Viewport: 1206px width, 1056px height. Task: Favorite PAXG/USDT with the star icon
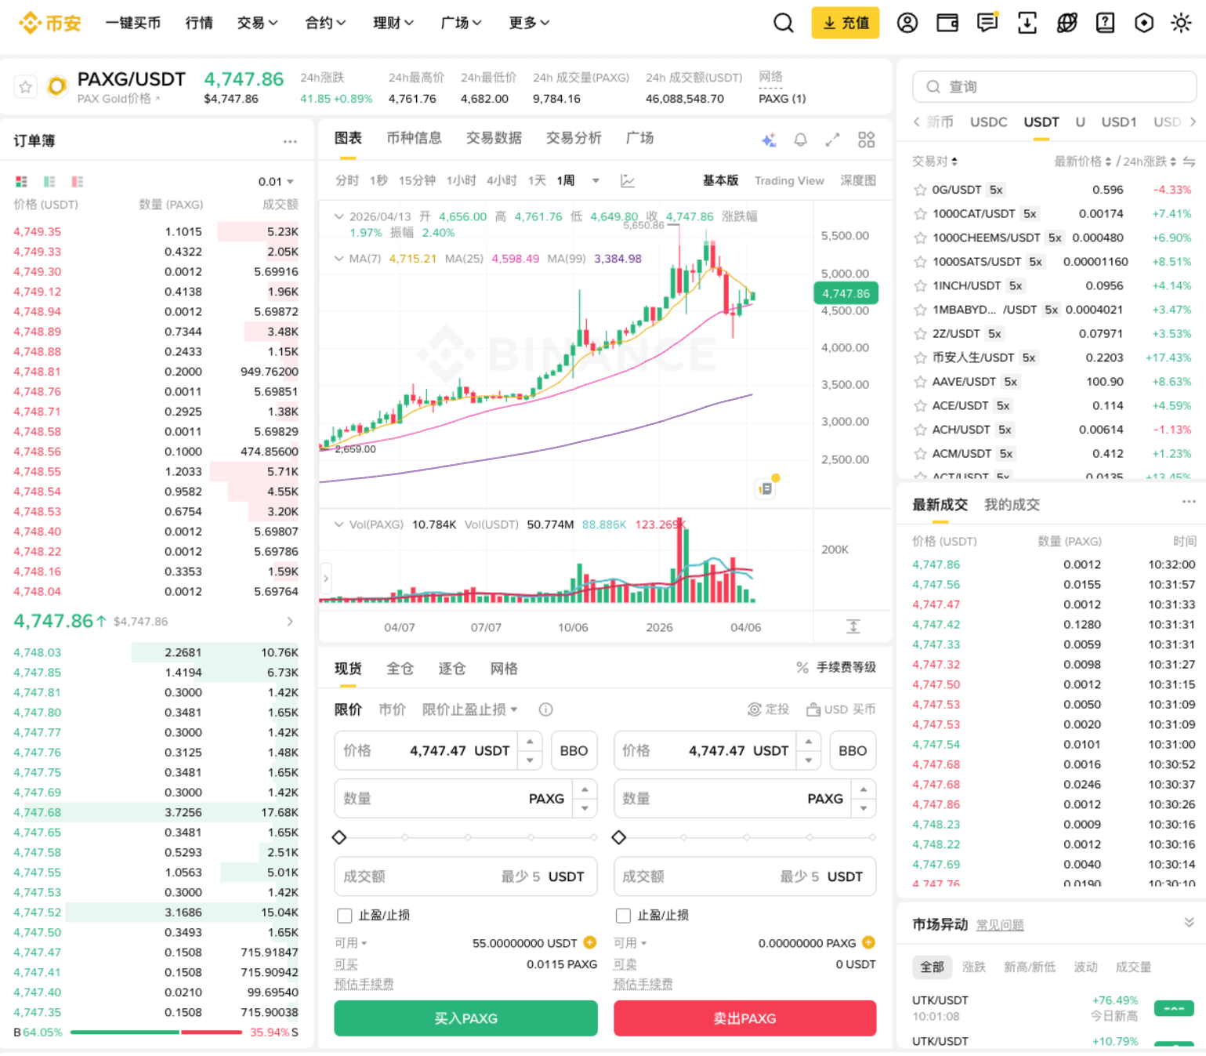click(25, 86)
